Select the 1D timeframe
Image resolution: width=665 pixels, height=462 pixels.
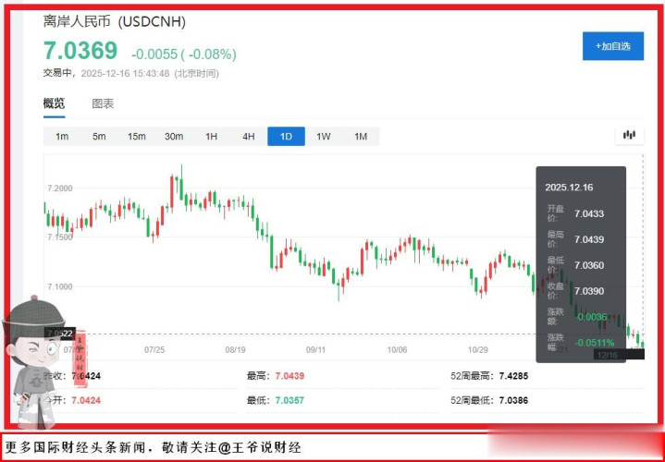(287, 137)
